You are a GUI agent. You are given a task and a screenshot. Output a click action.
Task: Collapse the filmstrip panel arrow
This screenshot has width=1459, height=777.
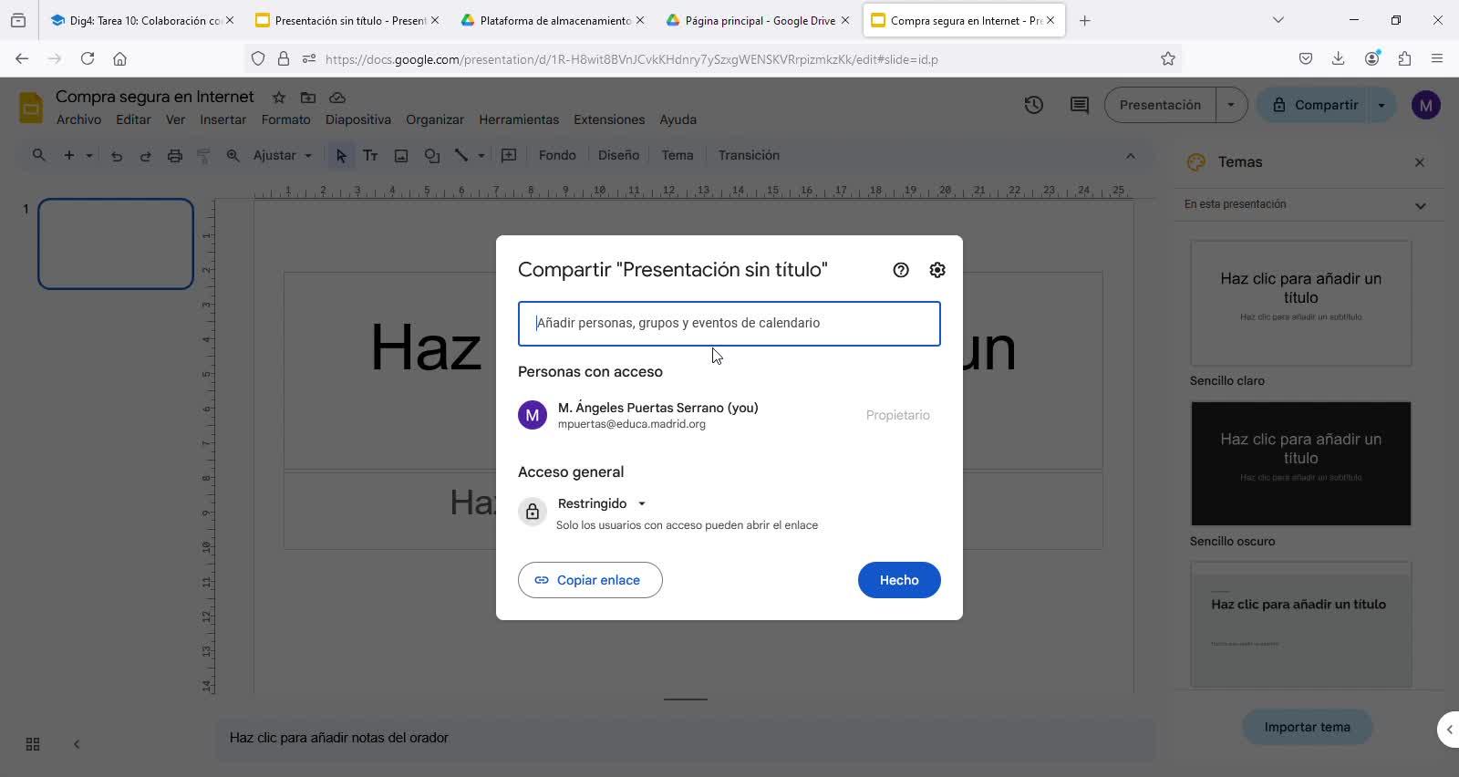[x=77, y=744]
